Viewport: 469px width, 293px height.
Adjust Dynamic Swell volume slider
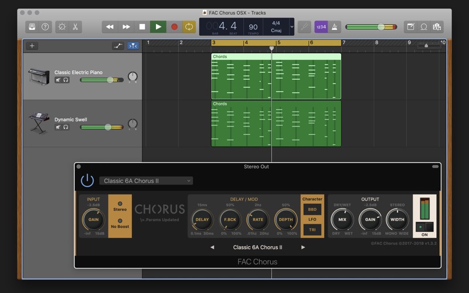[101, 127]
